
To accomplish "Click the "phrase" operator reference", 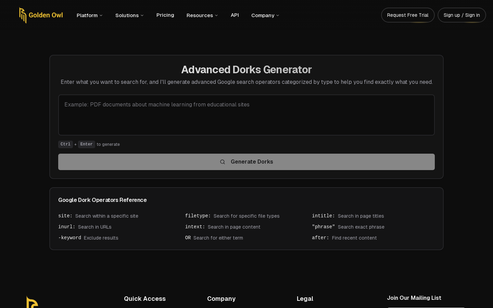I will (324, 227).
